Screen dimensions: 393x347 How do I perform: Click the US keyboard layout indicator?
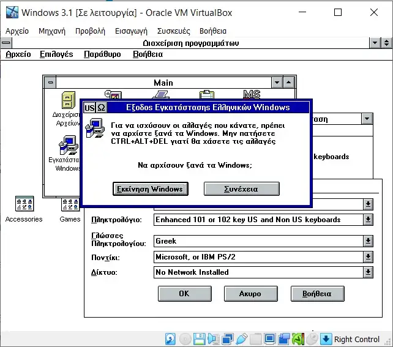point(89,108)
